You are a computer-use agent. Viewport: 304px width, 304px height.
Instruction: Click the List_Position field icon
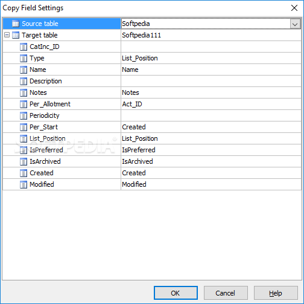click(x=24, y=138)
